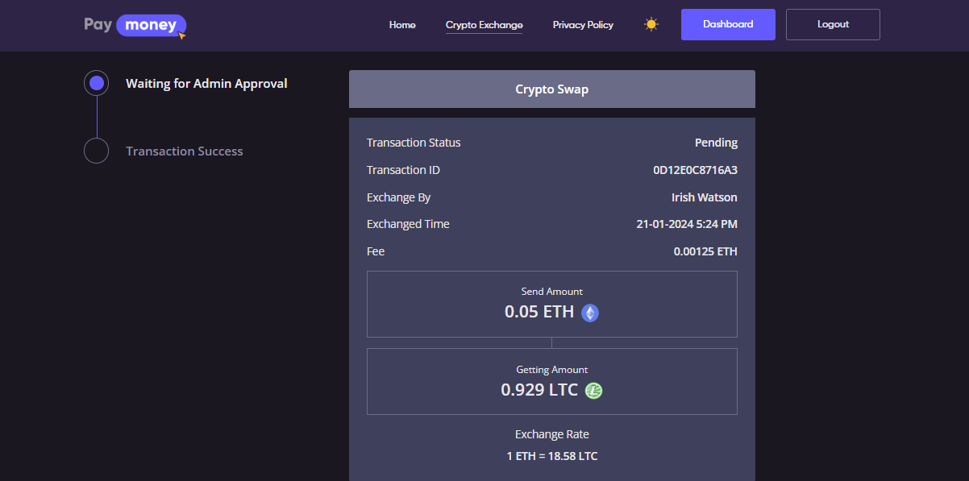Open the Privacy Policy link

pyautogui.click(x=583, y=25)
